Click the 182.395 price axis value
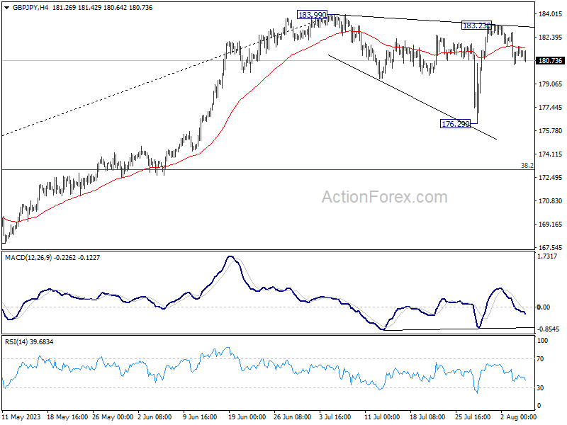The image size is (567, 425). coord(551,38)
